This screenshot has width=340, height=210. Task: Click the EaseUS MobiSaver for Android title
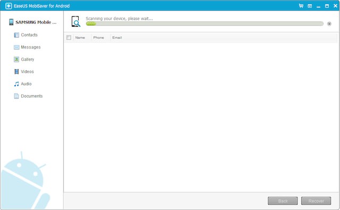[x=41, y=6]
